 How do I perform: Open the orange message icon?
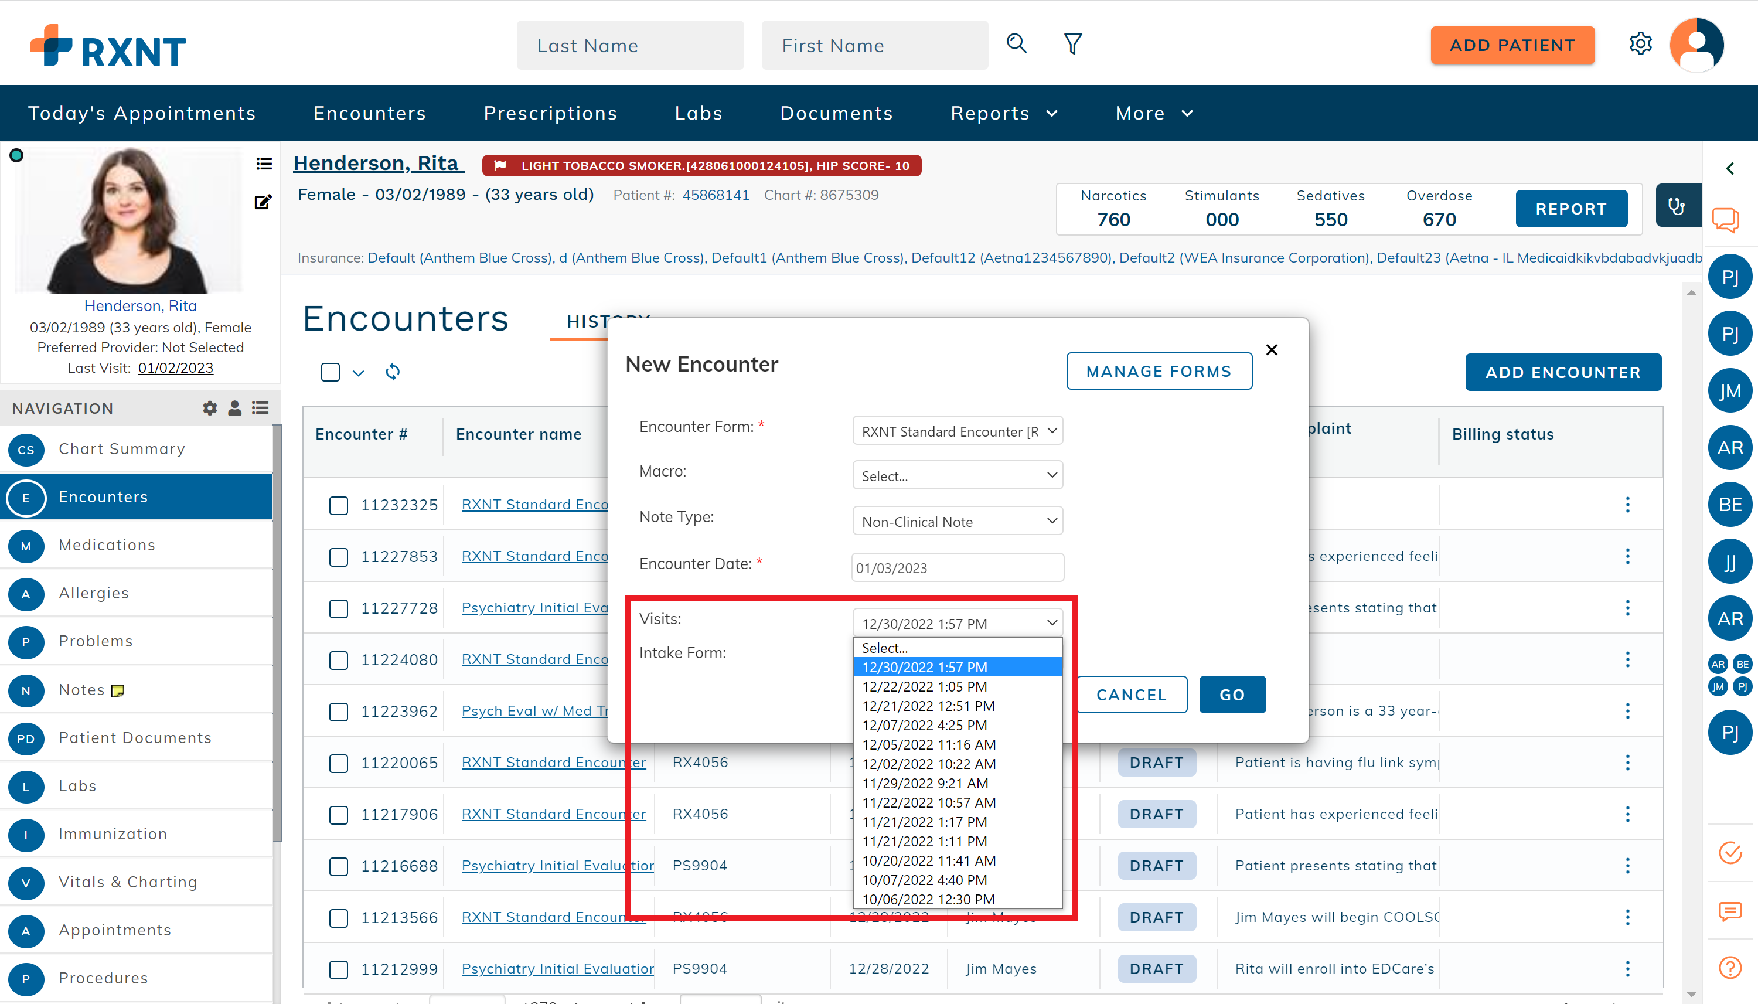1730,911
